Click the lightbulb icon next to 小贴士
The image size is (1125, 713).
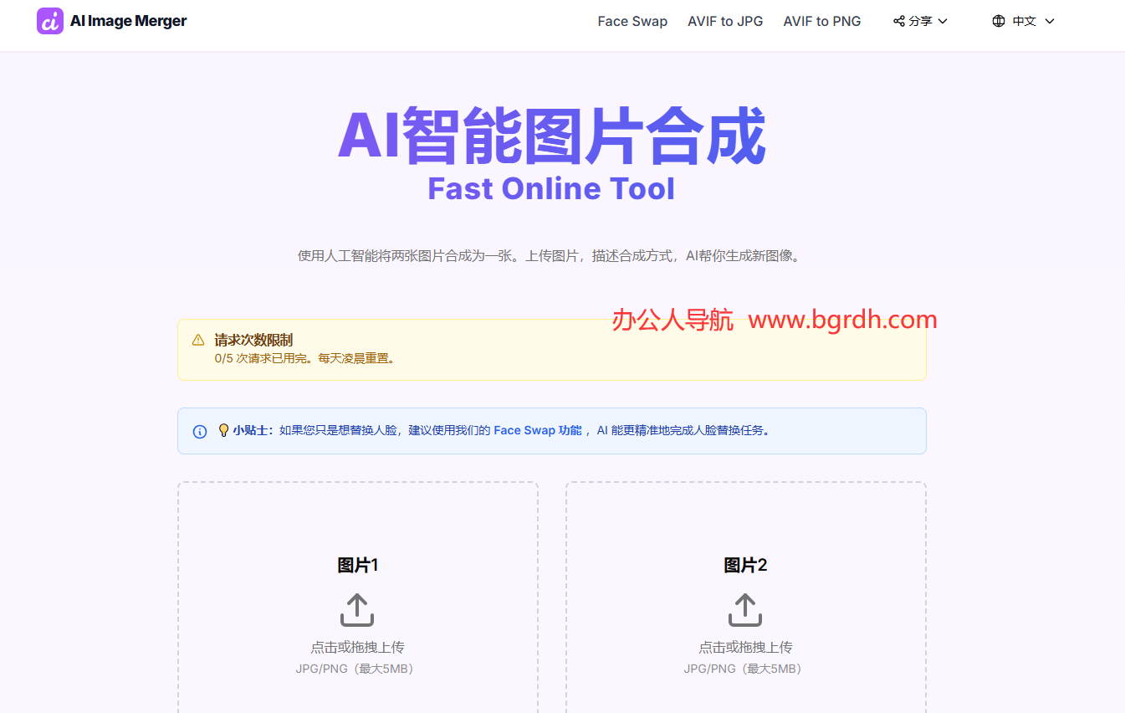[x=223, y=429]
